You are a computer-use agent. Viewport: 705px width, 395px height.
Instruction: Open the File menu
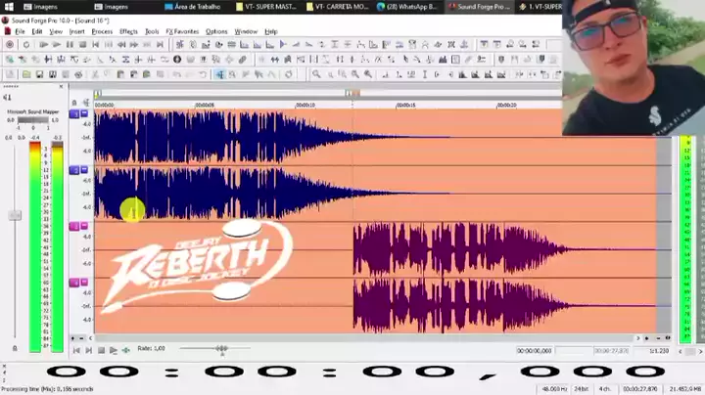(x=20, y=32)
